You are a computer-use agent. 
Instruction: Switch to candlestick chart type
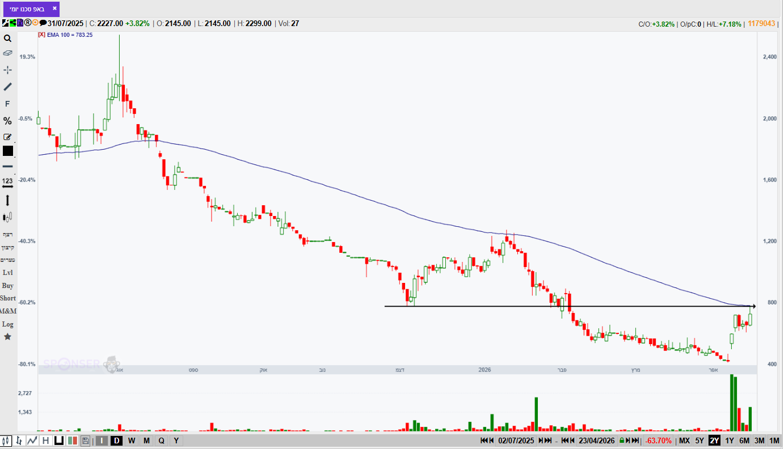[x=7, y=440]
